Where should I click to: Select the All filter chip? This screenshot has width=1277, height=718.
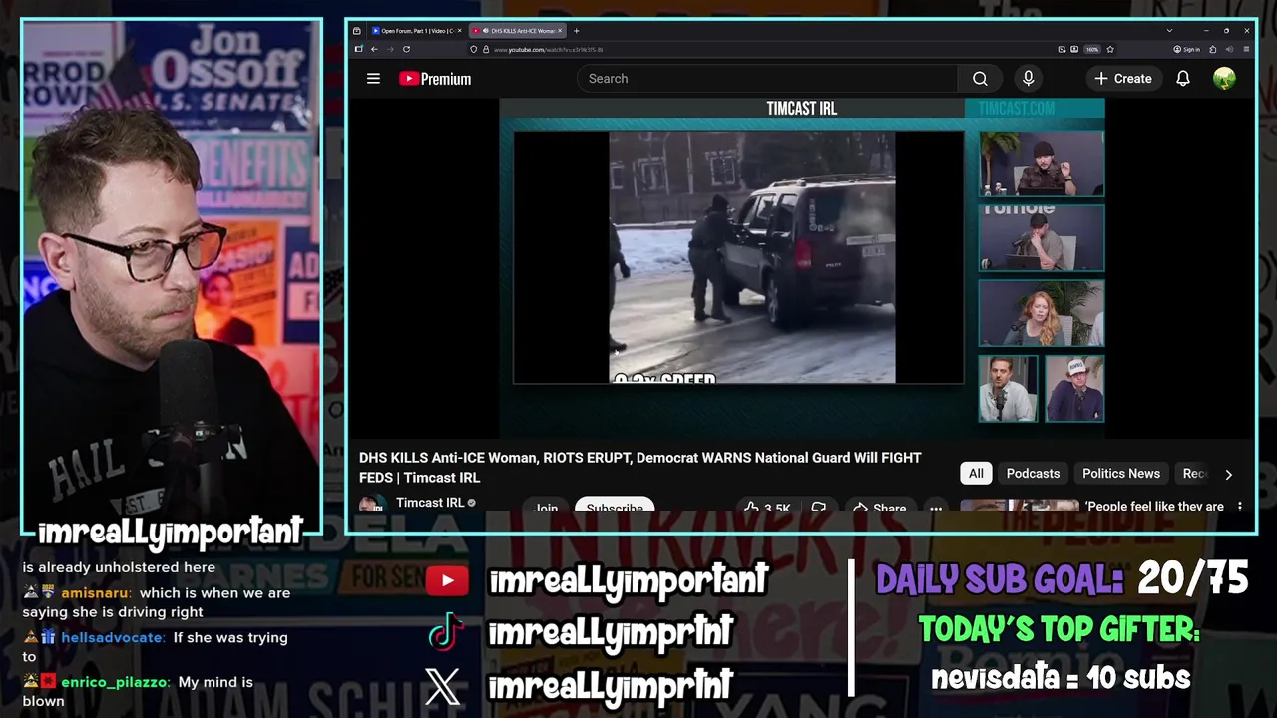point(976,474)
